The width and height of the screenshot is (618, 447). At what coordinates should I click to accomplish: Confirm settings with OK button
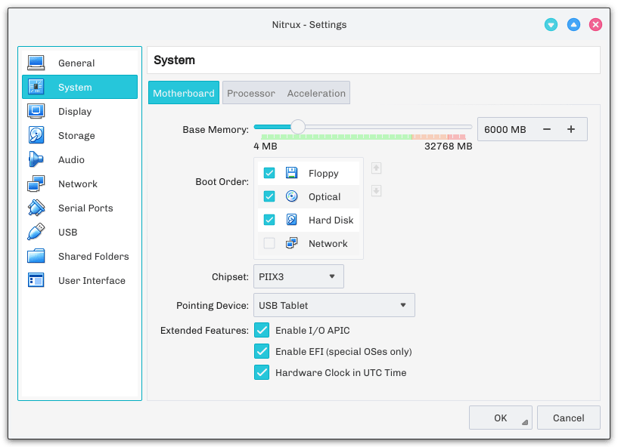point(501,418)
